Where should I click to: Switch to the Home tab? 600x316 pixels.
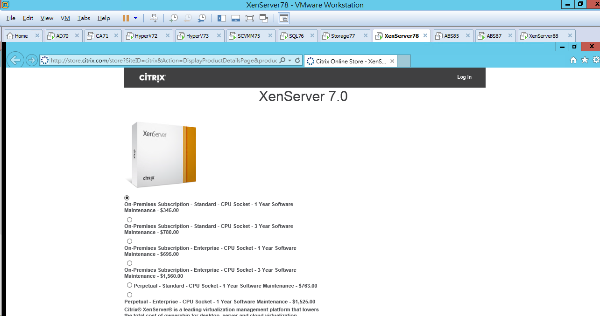coord(23,36)
